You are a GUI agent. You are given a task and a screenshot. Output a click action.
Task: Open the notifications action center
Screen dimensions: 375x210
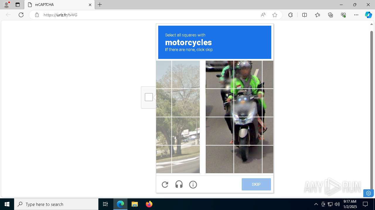tap(365, 204)
